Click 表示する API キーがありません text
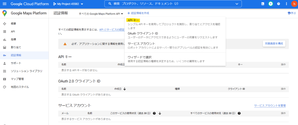This screenshot has height=125, width=298. [x=79, y=70]
